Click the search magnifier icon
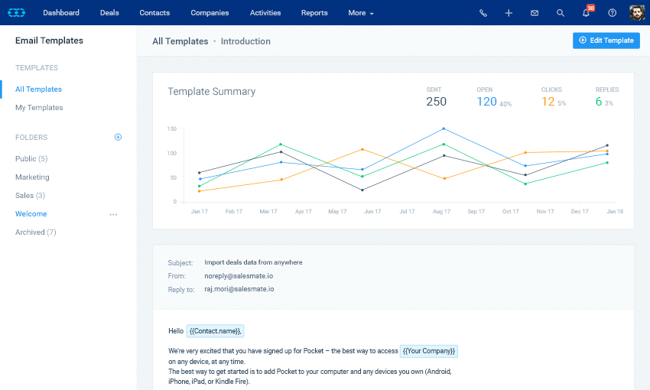This screenshot has height=390, width=650. (560, 13)
